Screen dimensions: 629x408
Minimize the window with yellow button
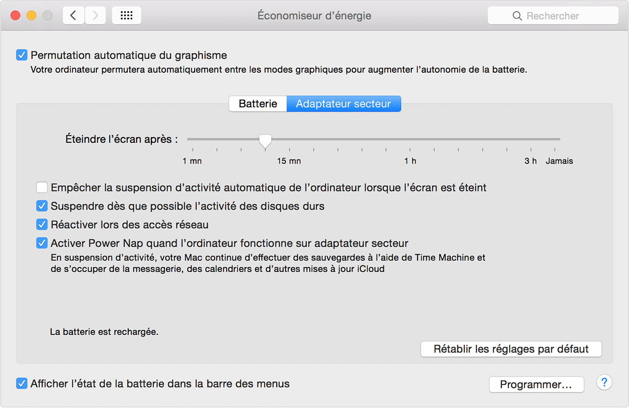tap(31, 16)
